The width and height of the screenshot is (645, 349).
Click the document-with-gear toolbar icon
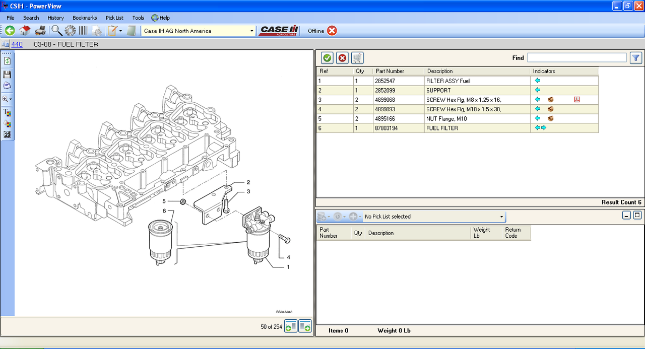[97, 31]
